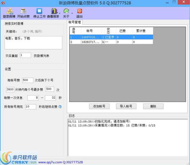Click the 添加帐号 button
This screenshot has height=165, width=190.
[x=99, y=106]
